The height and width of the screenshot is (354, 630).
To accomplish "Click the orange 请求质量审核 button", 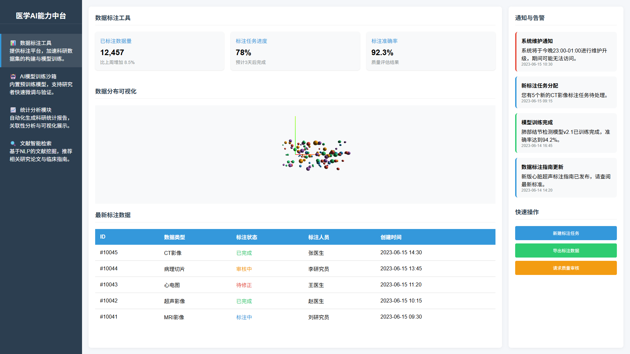I will pos(566,268).
